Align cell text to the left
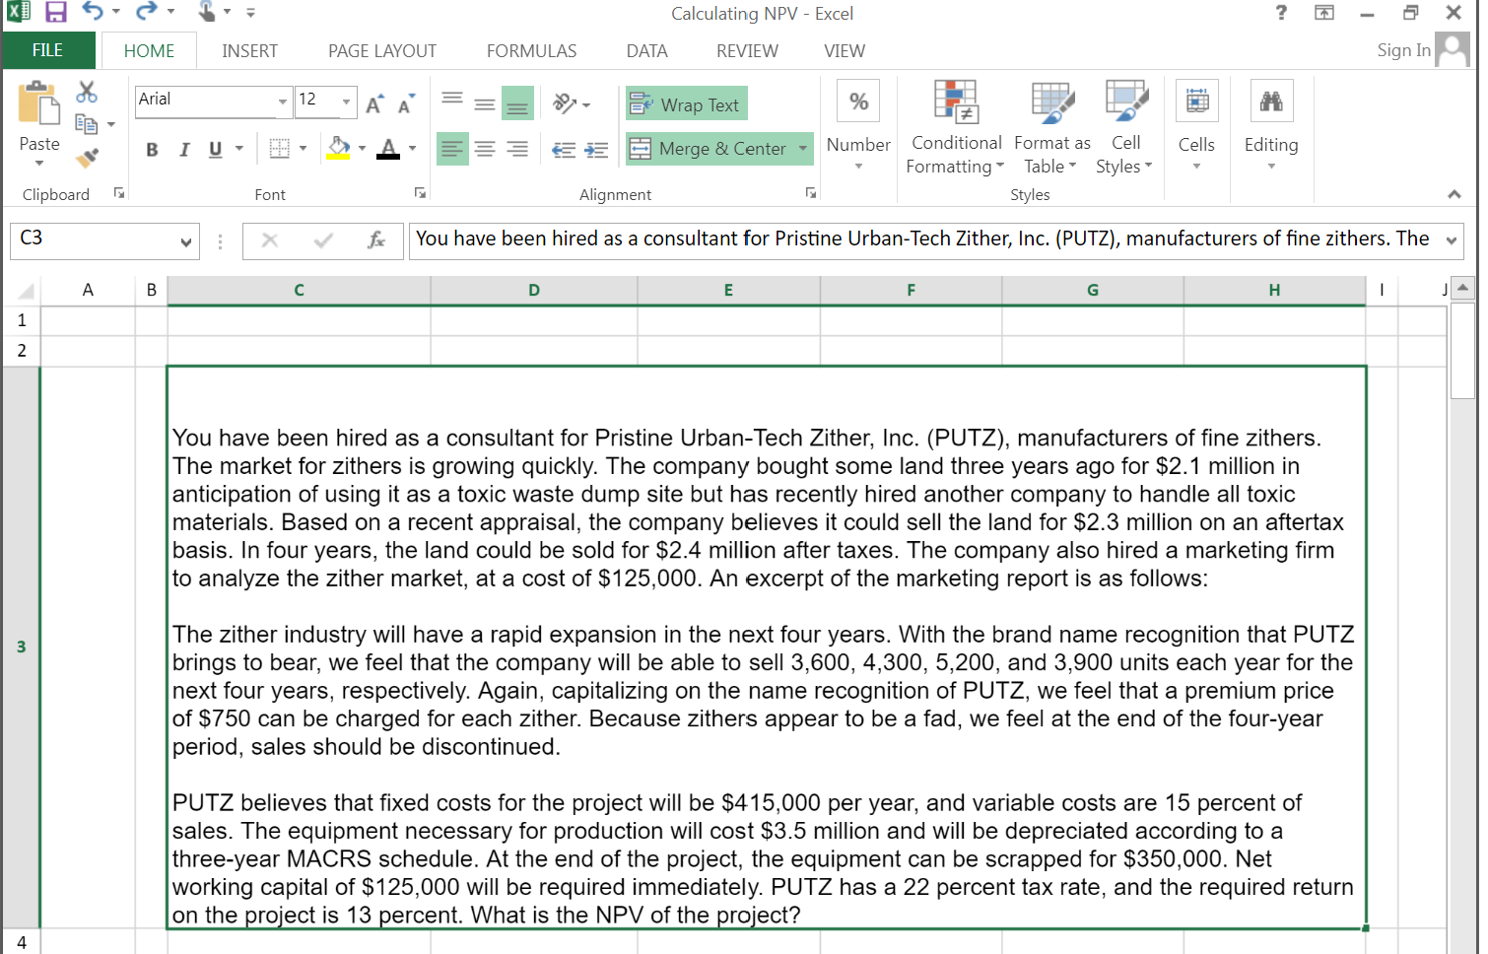This screenshot has height=954, width=1488. pos(452,149)
